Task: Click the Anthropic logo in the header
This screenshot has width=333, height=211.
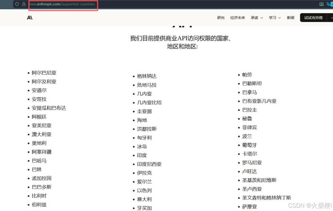Action: [x=30, y=17]
